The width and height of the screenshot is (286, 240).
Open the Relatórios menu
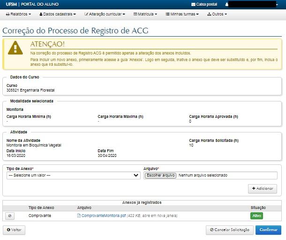click(18, 14)
